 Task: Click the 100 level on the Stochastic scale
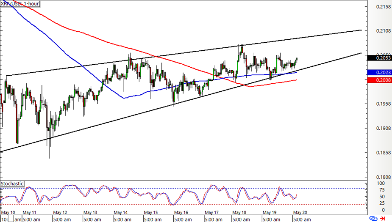380,184
